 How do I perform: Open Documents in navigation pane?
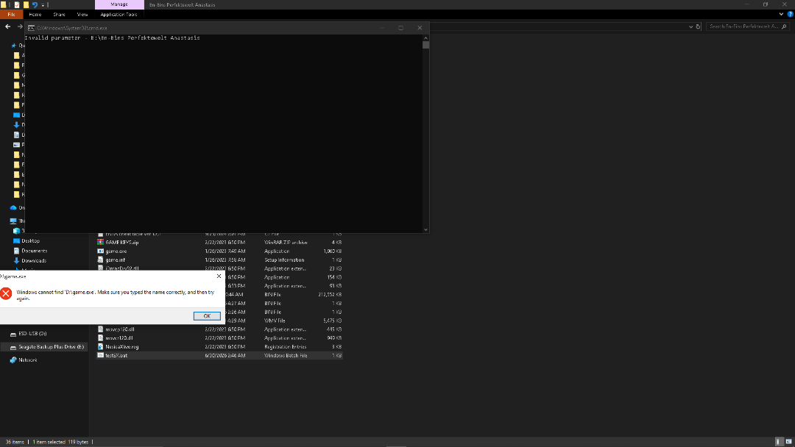pyautogui.click(x=34, y=251)
